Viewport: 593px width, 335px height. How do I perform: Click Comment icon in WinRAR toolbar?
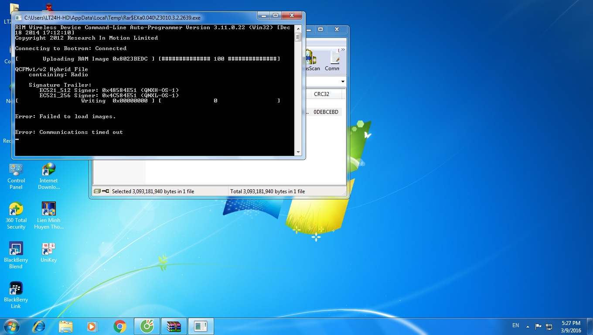[333, 61]
